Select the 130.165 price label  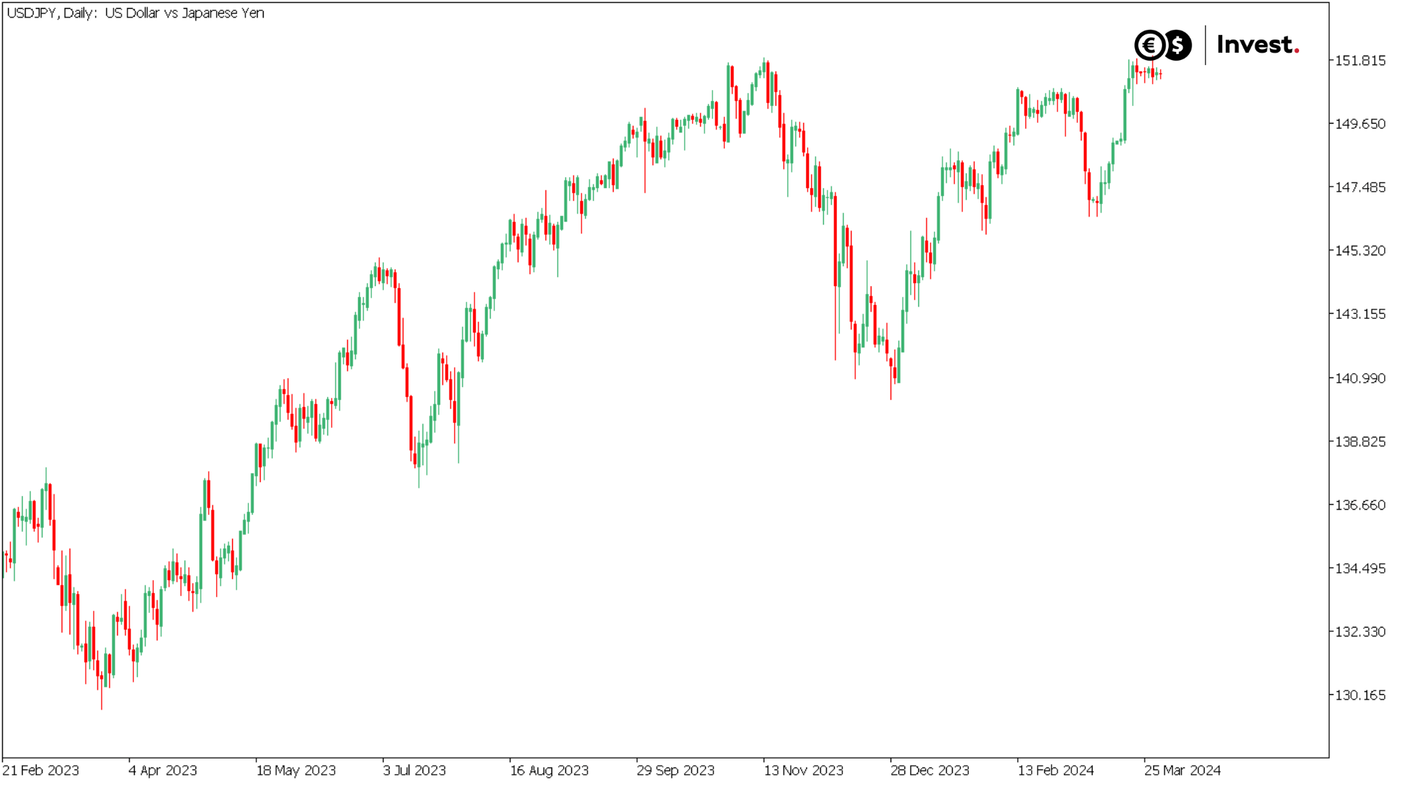tap(1360, 696)
